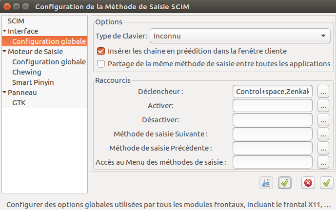
Task: Collapse the Moteur de Saisie tree arrow
Action: click(x=4, y=51)
